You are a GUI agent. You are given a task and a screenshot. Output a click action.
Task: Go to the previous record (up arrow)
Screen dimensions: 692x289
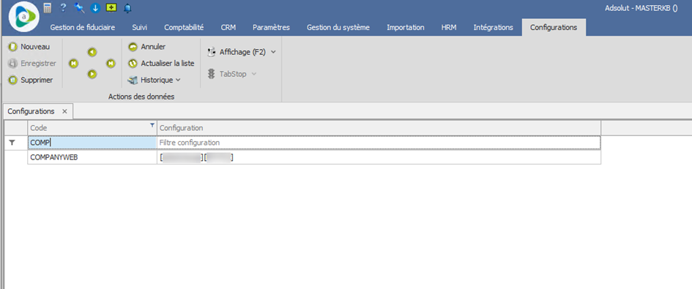point(92,53)
